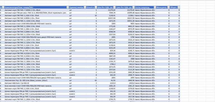
Task: Click the price cell 1095
Action: click(x=106, y=24)
